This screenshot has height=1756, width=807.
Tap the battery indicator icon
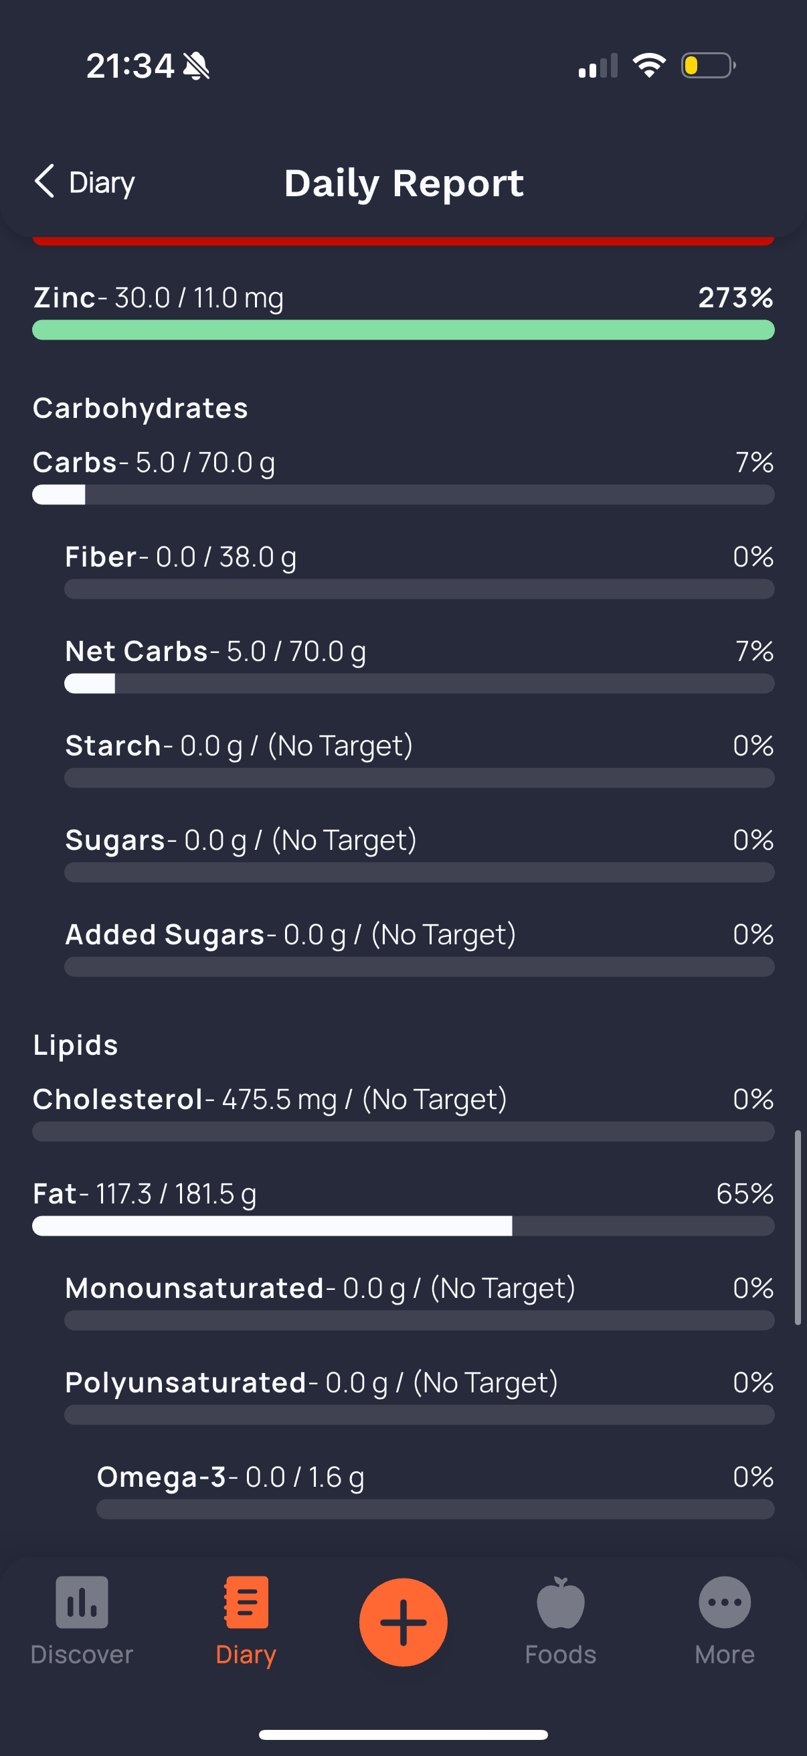click(707, 66)
